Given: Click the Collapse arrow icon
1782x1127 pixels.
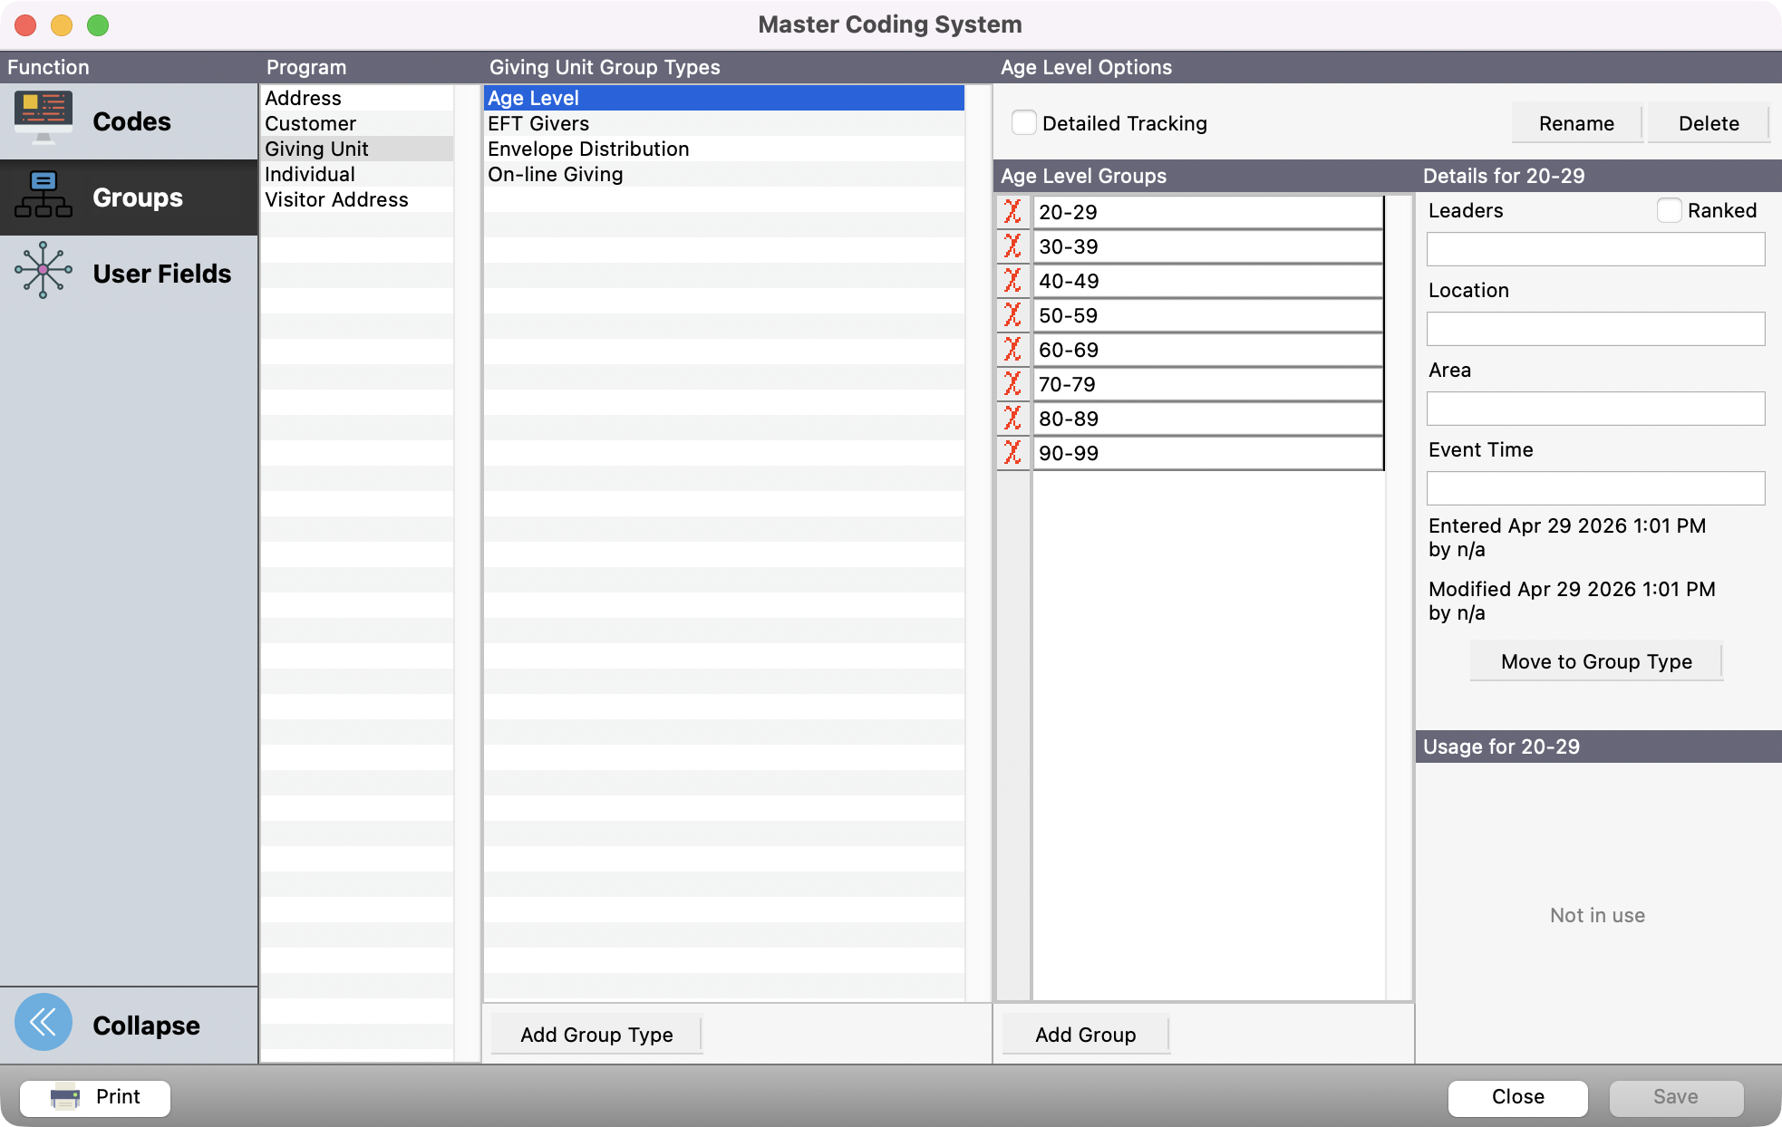Looking at the screenshot, I should pos(43,1023).
